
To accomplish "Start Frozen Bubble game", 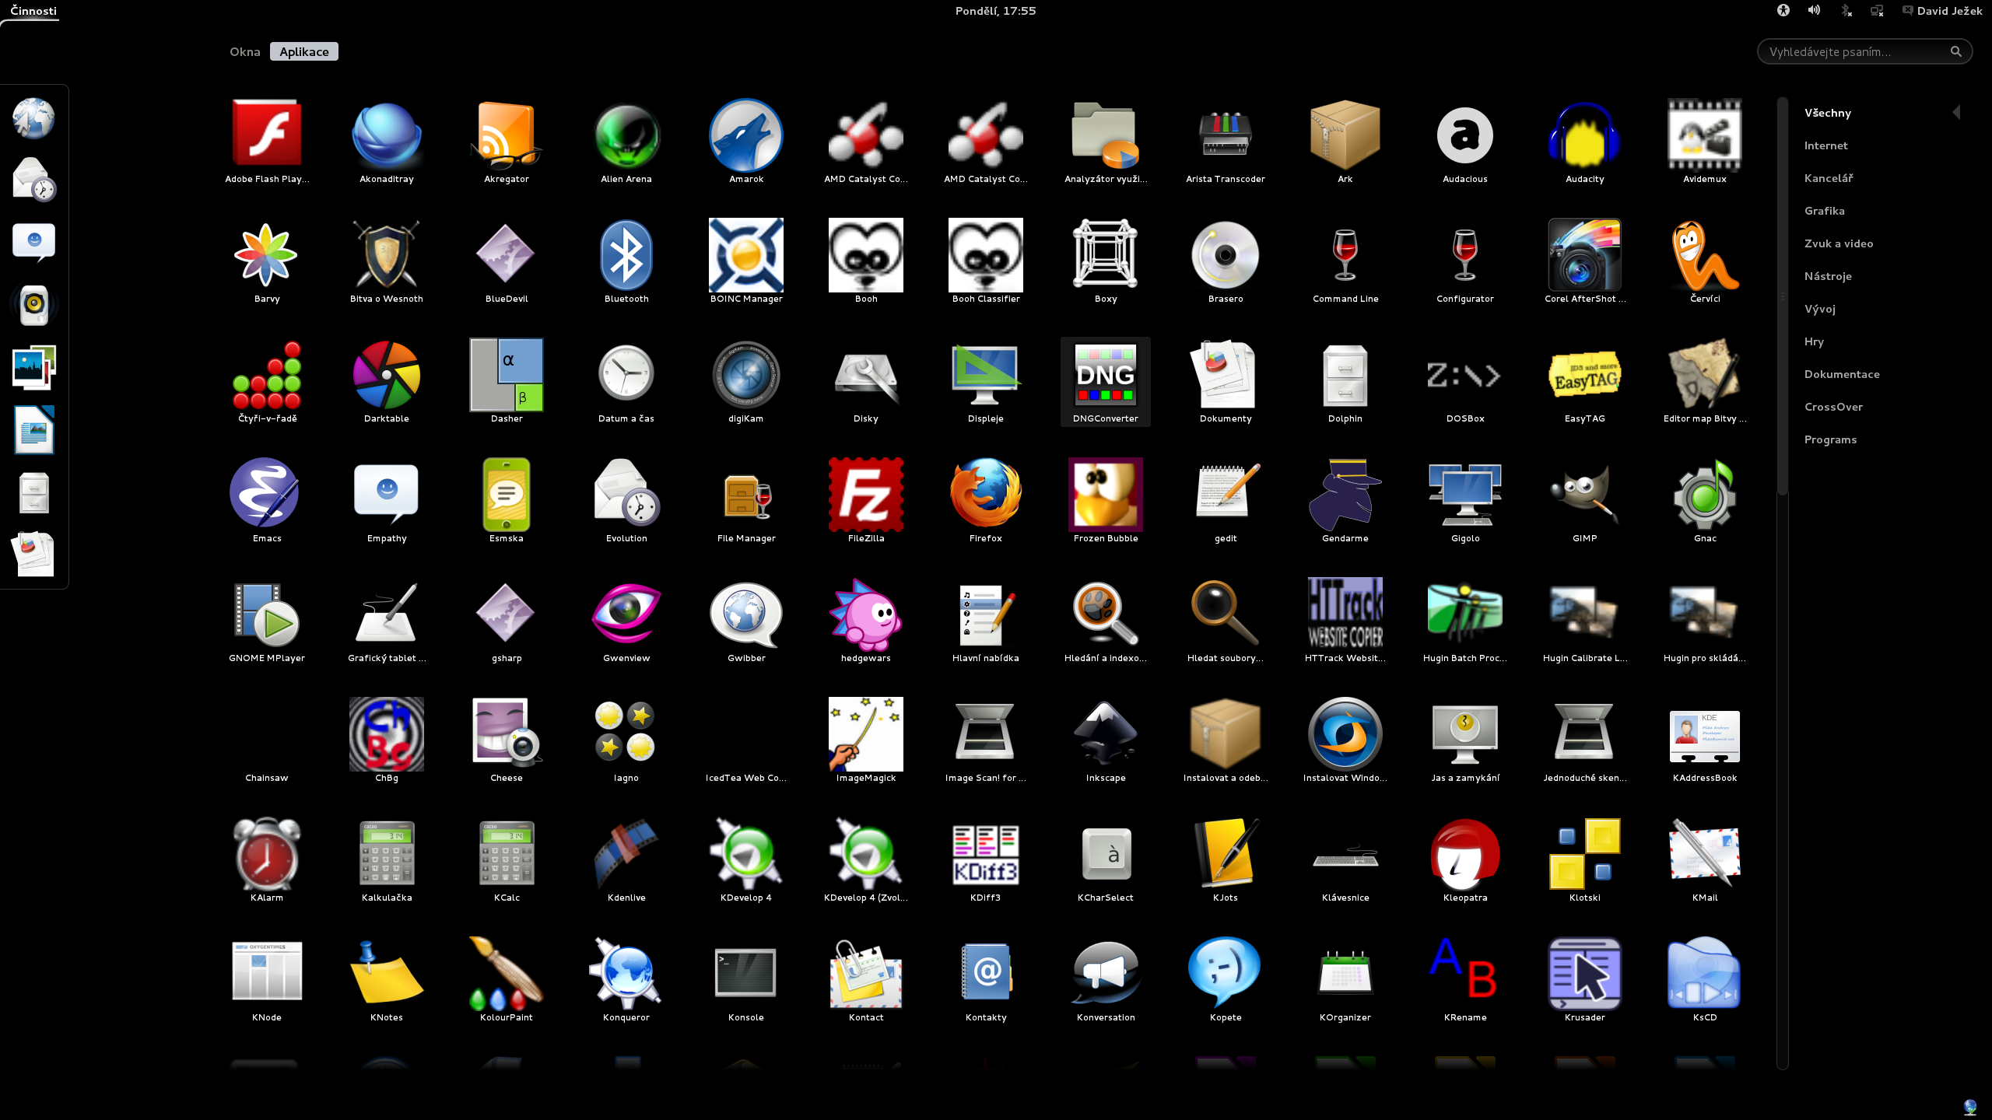I will [x=1106, y=501].
